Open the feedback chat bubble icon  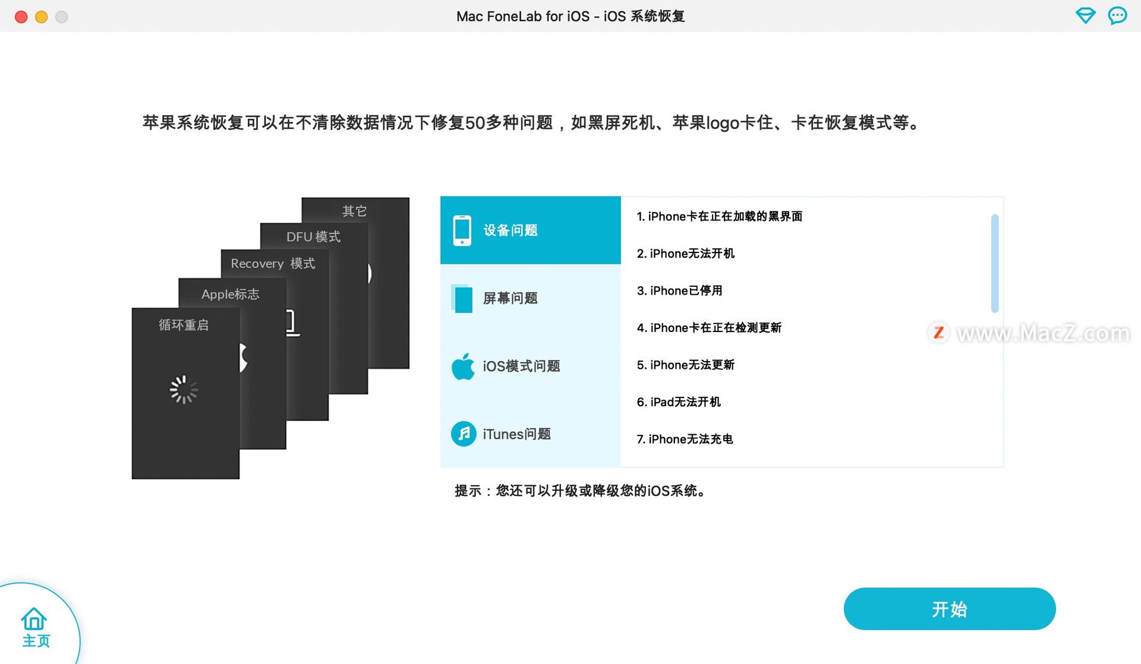1117,16
